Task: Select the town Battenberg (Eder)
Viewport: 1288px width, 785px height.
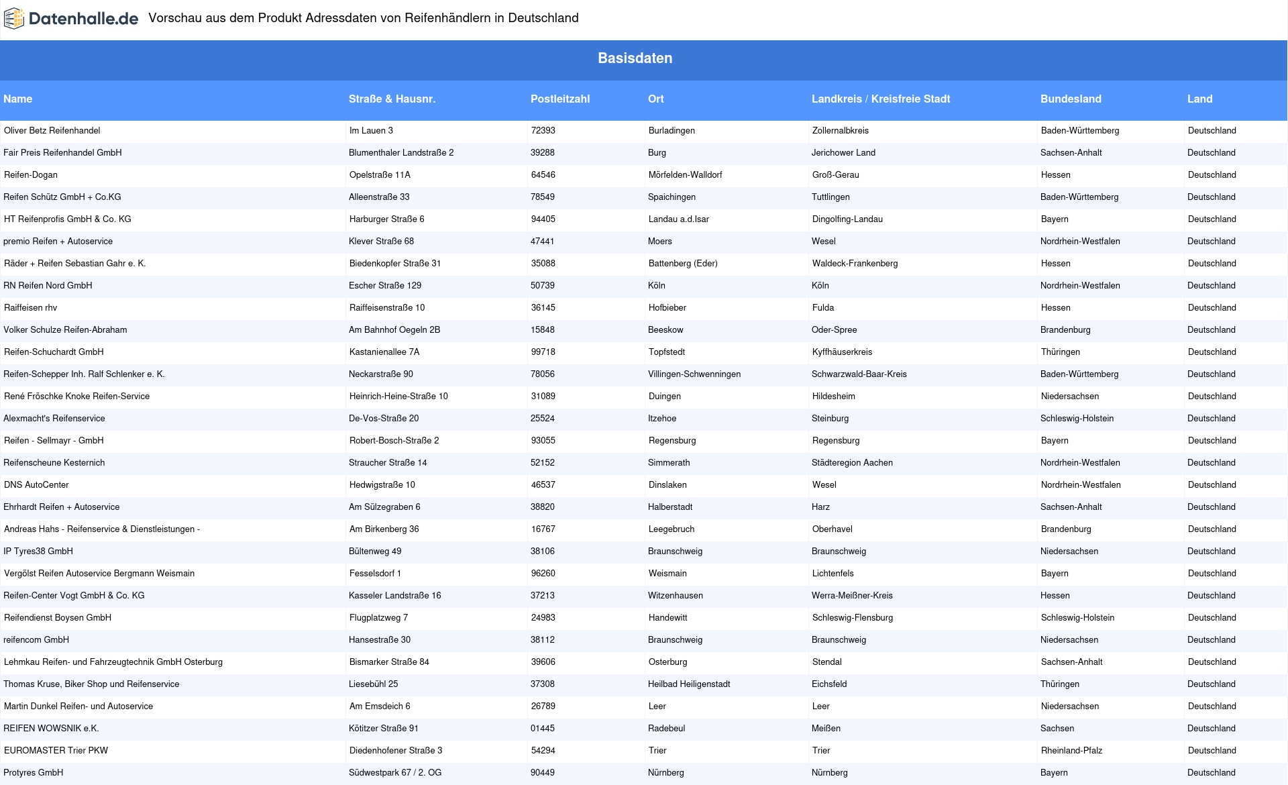Action: click(683, 263)
